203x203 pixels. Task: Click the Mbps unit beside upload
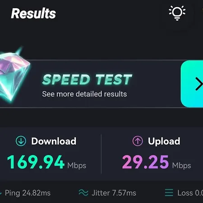181,166
